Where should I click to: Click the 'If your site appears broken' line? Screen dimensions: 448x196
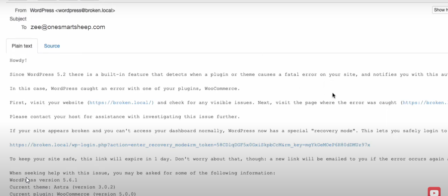click(x=229, y=131)
